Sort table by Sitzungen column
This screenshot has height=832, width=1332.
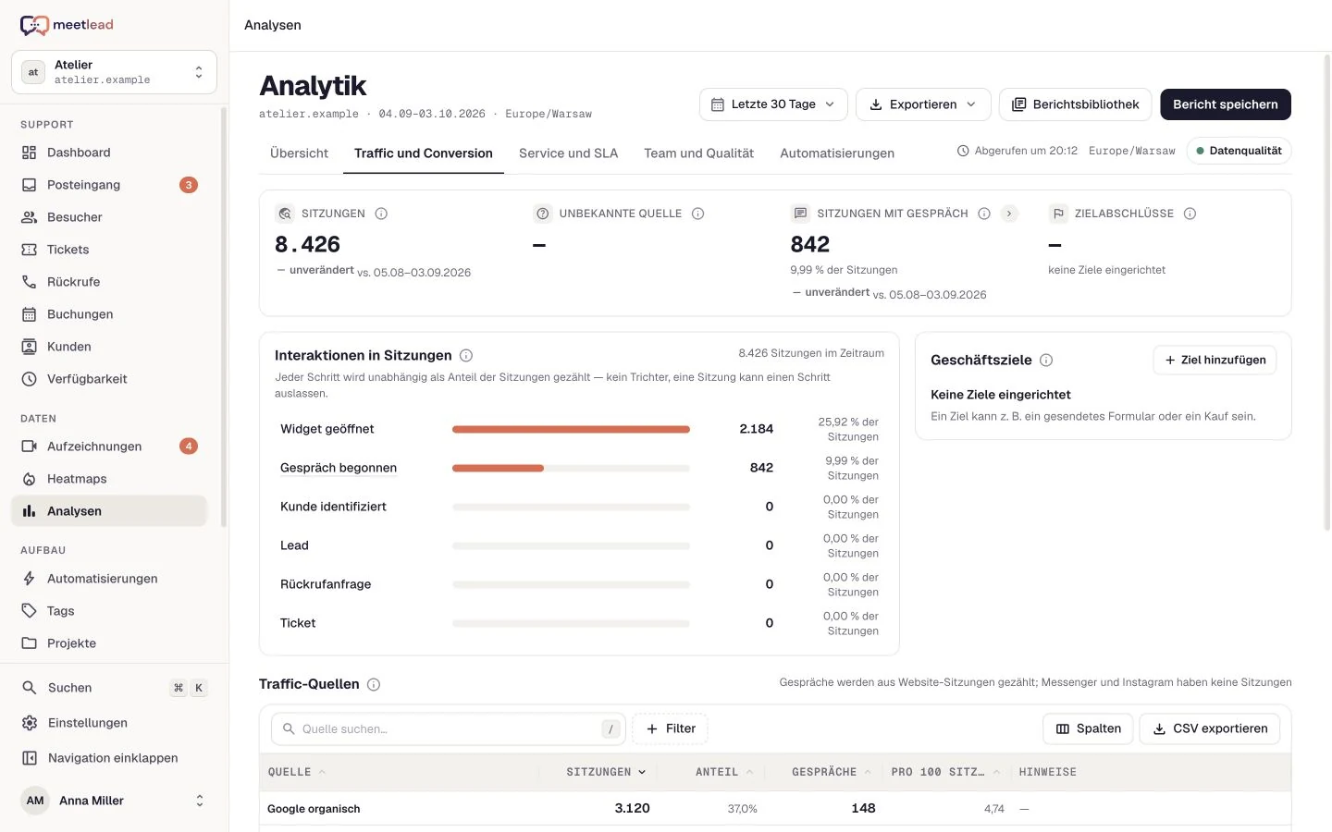click(x=606, y=772)
